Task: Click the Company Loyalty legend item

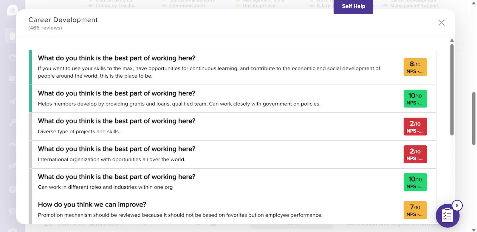Action: click(x=115, y=6)
